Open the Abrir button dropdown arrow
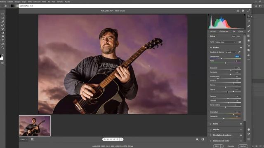This screenshot has width=264, height=148. 222,146
